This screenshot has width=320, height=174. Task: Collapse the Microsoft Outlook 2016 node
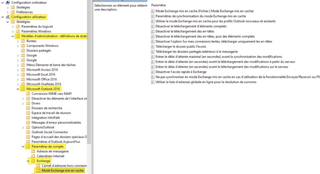pos(18,89)
